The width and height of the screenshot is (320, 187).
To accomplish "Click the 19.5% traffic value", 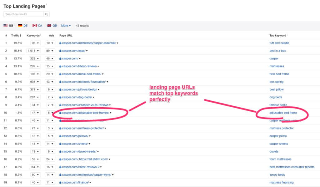I will tap(18, 43).
